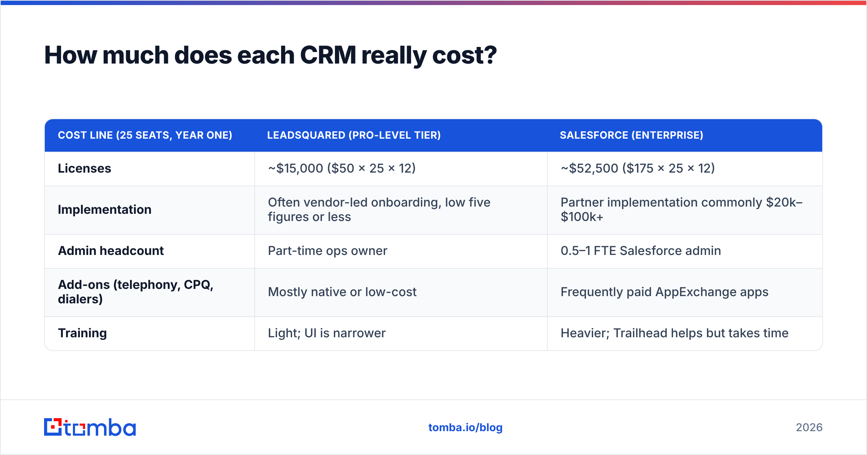Click the 'Implementation' row label
Screen dimensions: 867x455
104,209
